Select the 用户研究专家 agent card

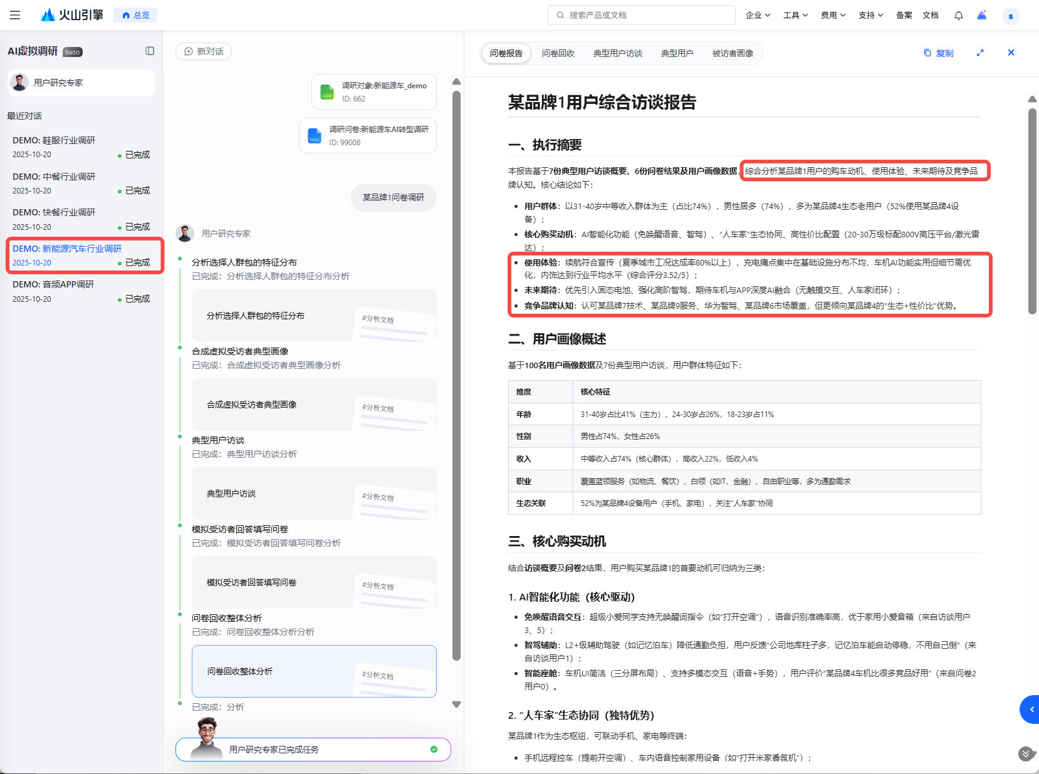(81, 83)
